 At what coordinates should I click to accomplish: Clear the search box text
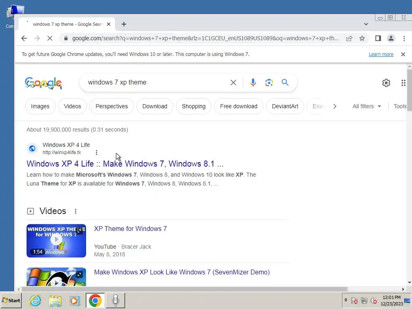coord(233,82)
